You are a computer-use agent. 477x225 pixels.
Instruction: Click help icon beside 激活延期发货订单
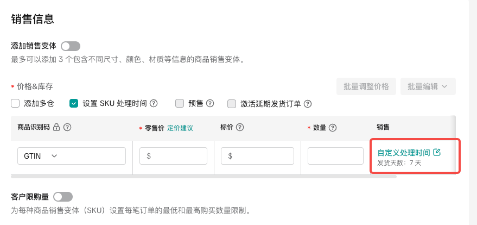coord(308,104)
